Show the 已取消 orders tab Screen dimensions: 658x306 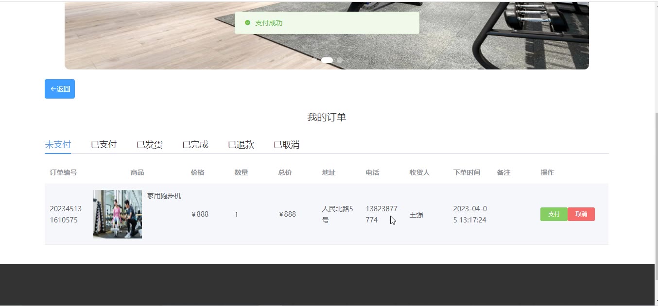click(x=286, y=144)
